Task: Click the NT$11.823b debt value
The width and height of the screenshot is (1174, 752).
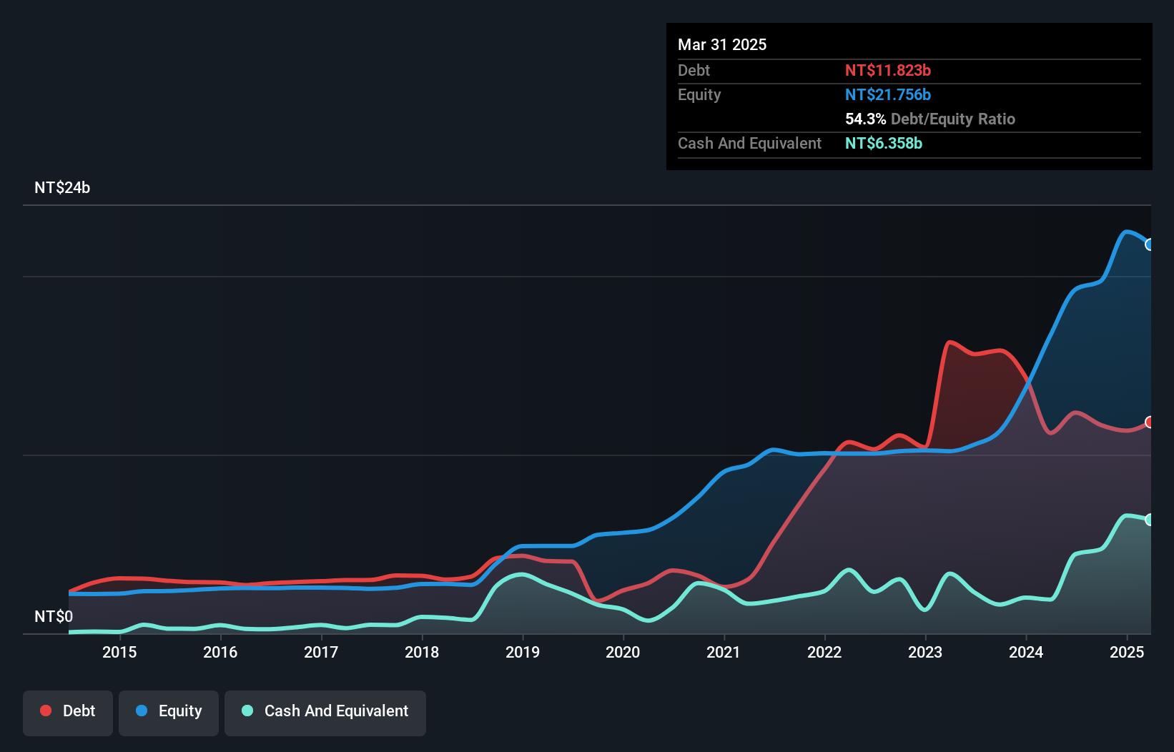Action: coord(888,70)
